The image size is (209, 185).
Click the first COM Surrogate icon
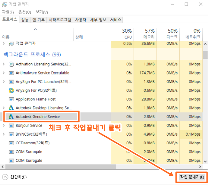tap(11, 152)
